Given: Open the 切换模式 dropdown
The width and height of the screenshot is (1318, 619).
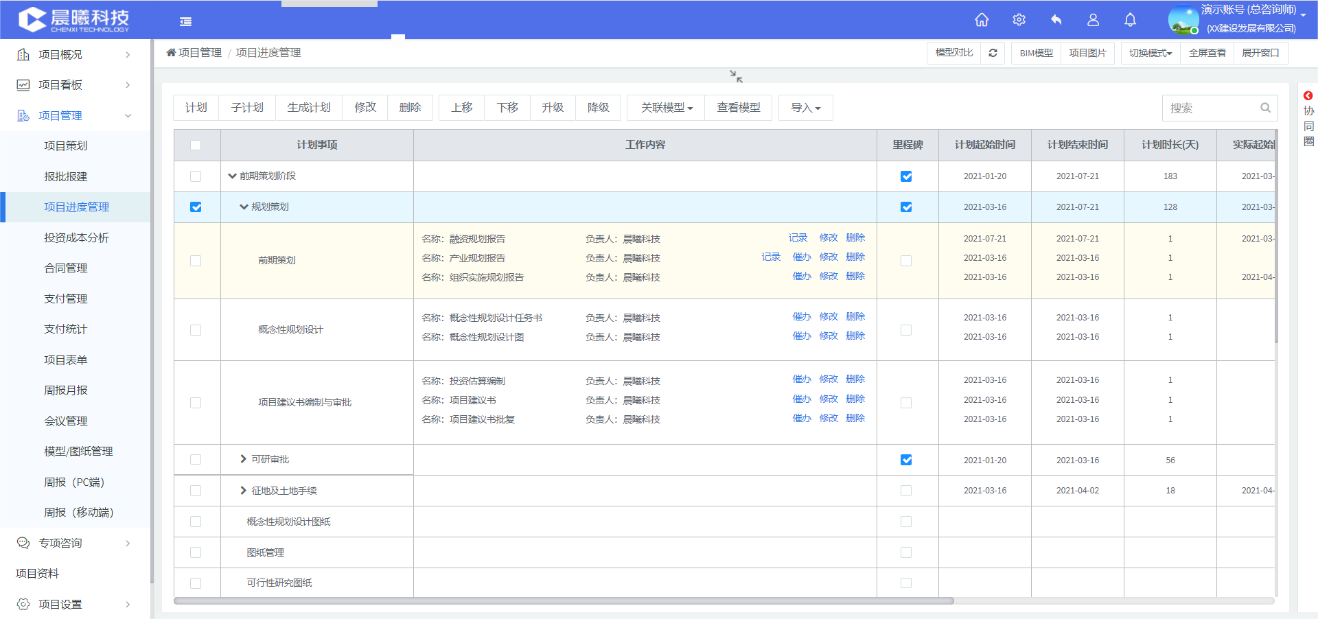Looking at the screenshot, I should click(1151, 53).
